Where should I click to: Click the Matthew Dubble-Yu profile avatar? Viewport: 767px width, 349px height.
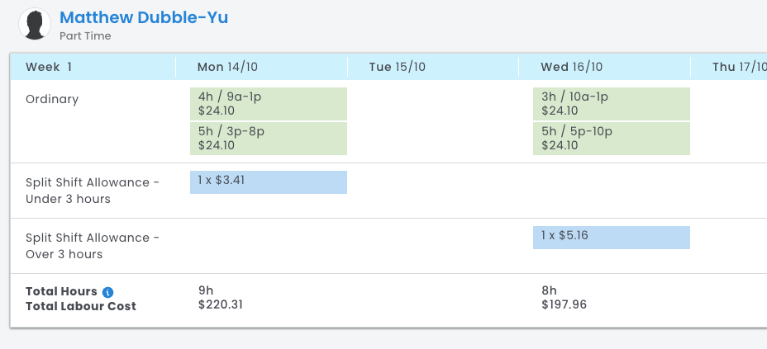click(35, 24)
